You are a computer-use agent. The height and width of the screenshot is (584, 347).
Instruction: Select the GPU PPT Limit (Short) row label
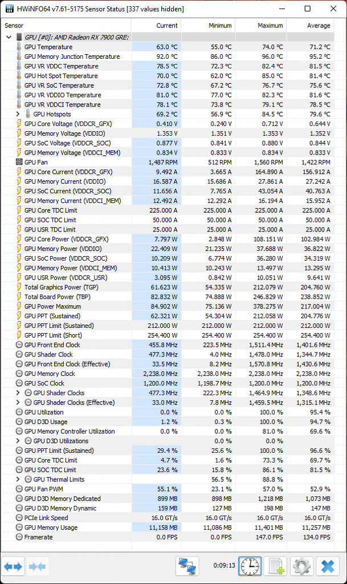[53, 335]
